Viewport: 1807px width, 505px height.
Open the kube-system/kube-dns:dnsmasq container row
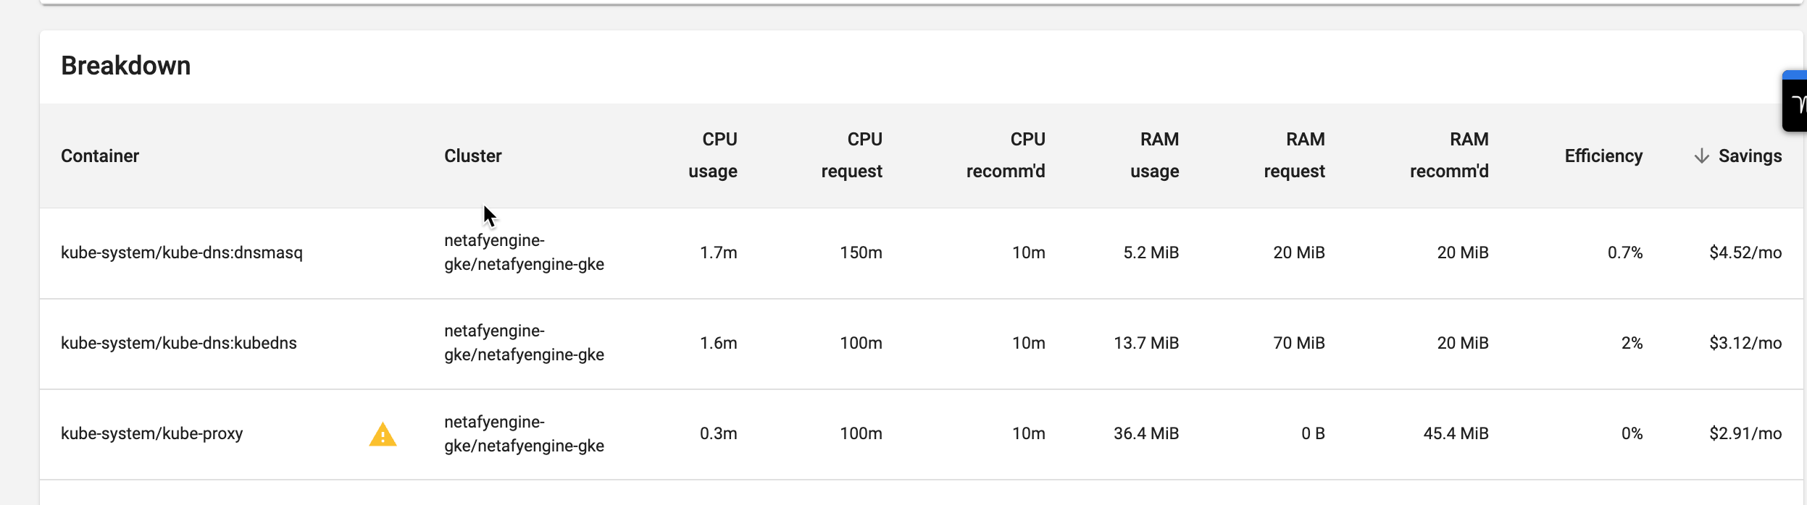click(x=921, y=253)
